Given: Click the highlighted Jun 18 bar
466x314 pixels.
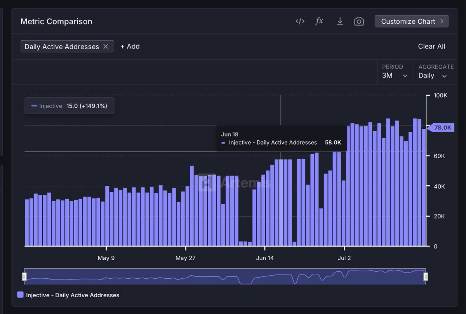Looking at the screenshot, I should pos(281,202).
